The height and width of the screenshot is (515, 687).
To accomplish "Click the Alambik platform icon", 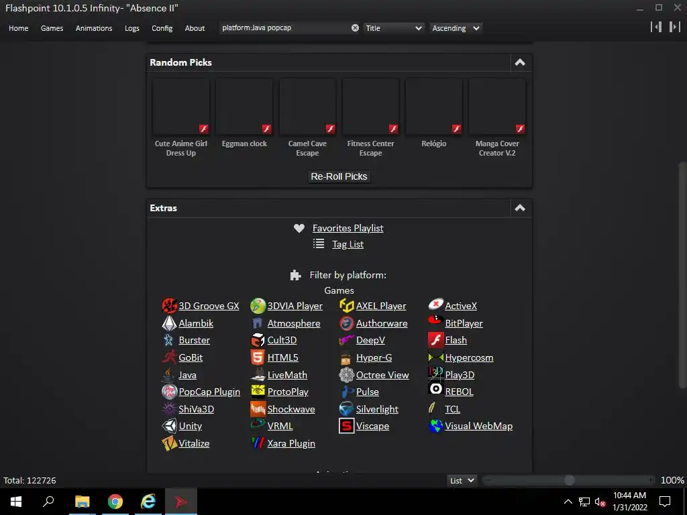I will (169, 323).
